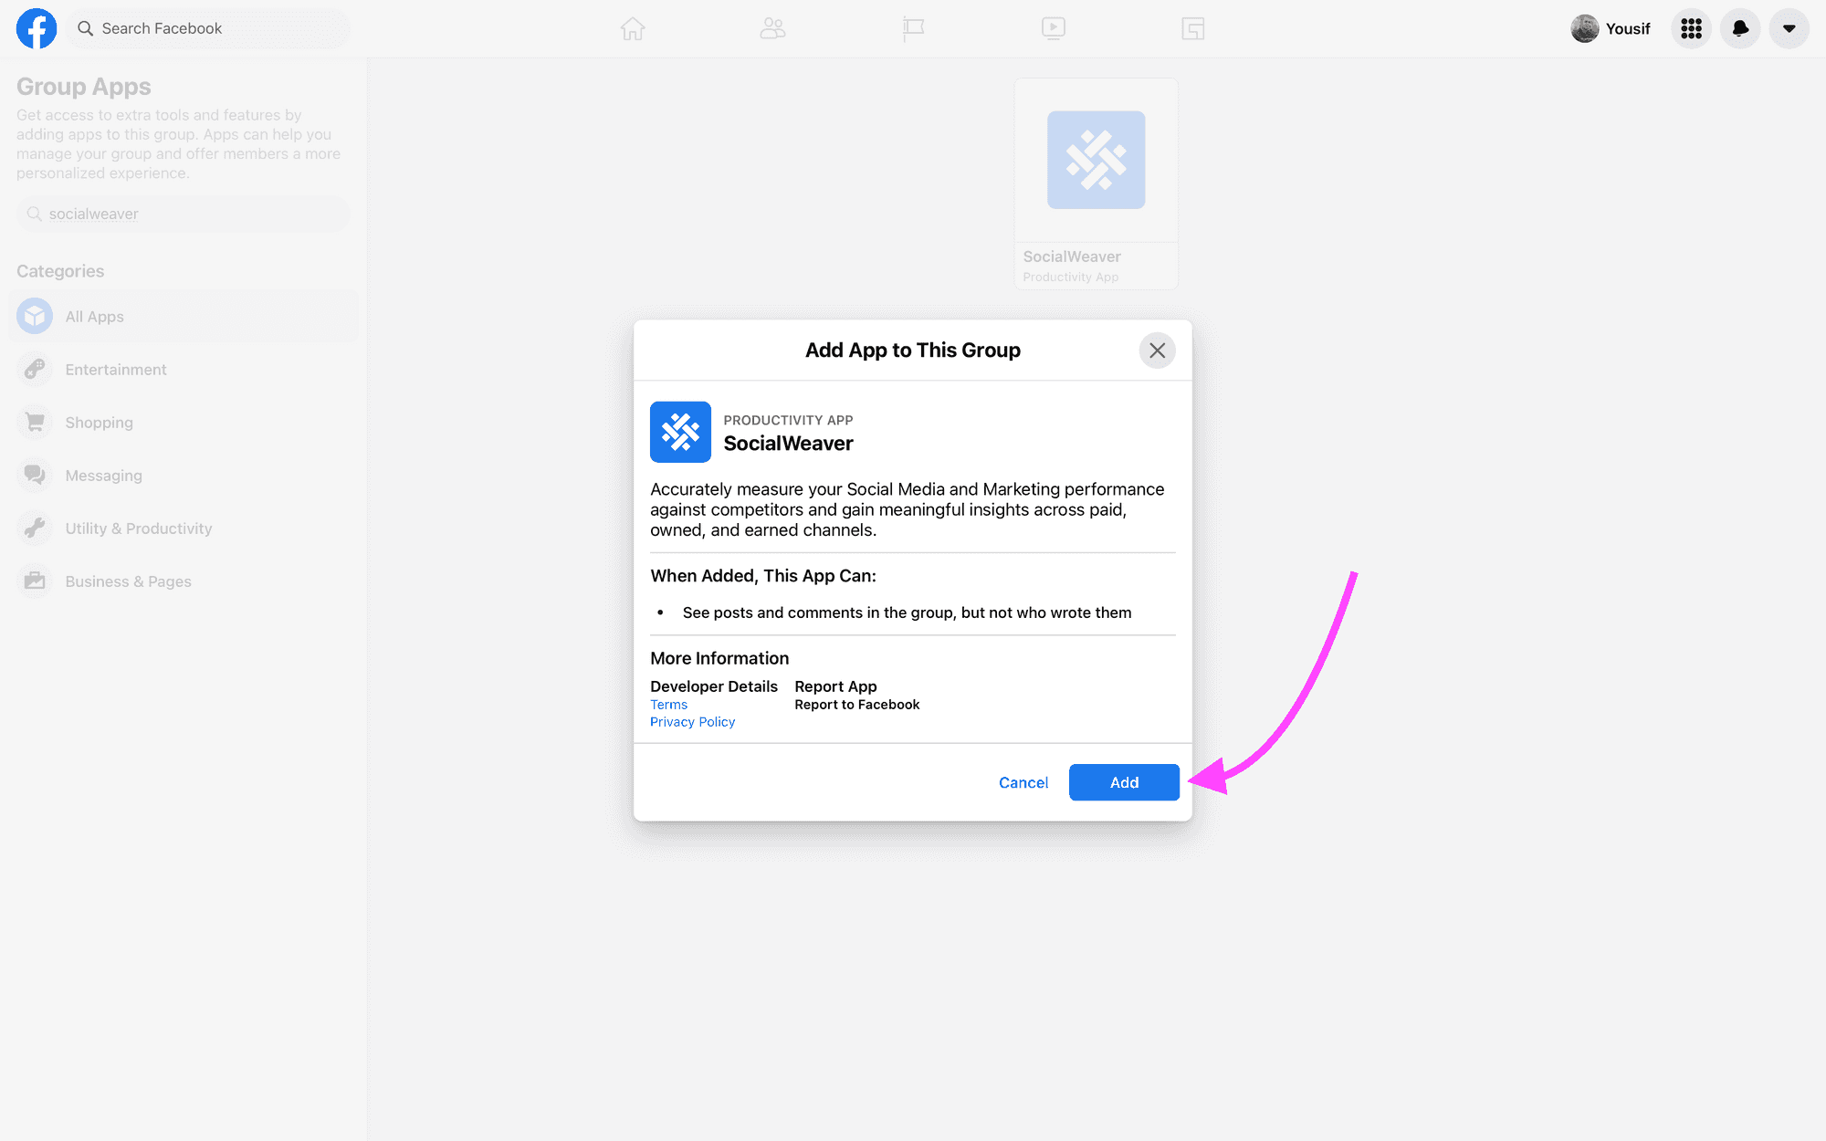Click Cancel to dismiss the dialog
This screenshot has width=1826, height=1141.
point(1023,780)
